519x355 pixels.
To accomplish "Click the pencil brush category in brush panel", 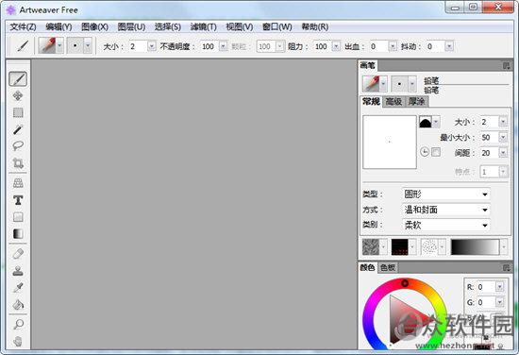I will 371,84.
